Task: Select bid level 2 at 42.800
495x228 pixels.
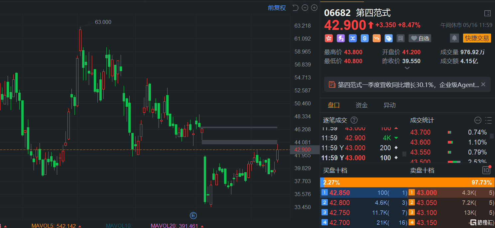Action: point(364,203)
